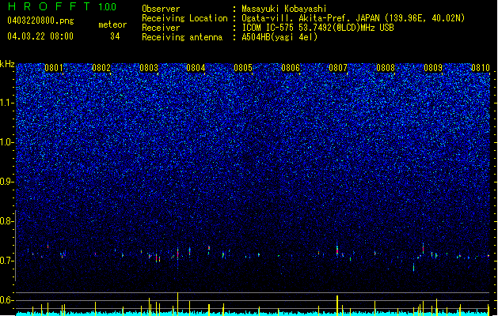Click the meteor count value 34

[x=115, y=36]
